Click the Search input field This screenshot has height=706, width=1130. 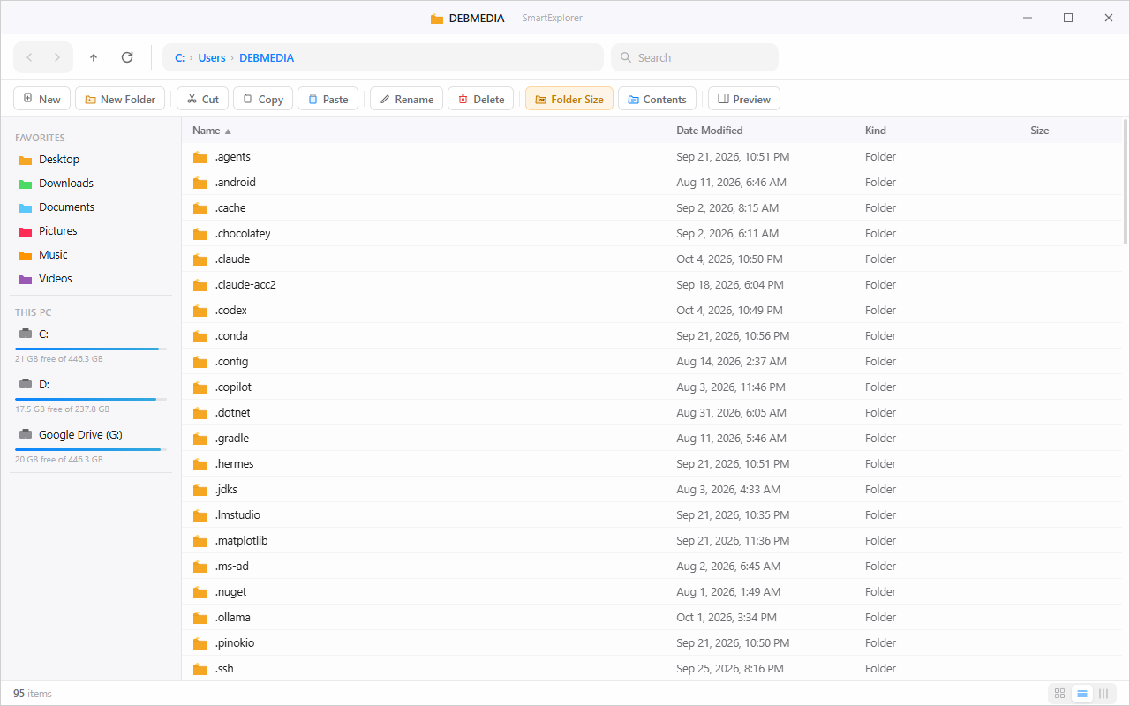pos(695,57)
